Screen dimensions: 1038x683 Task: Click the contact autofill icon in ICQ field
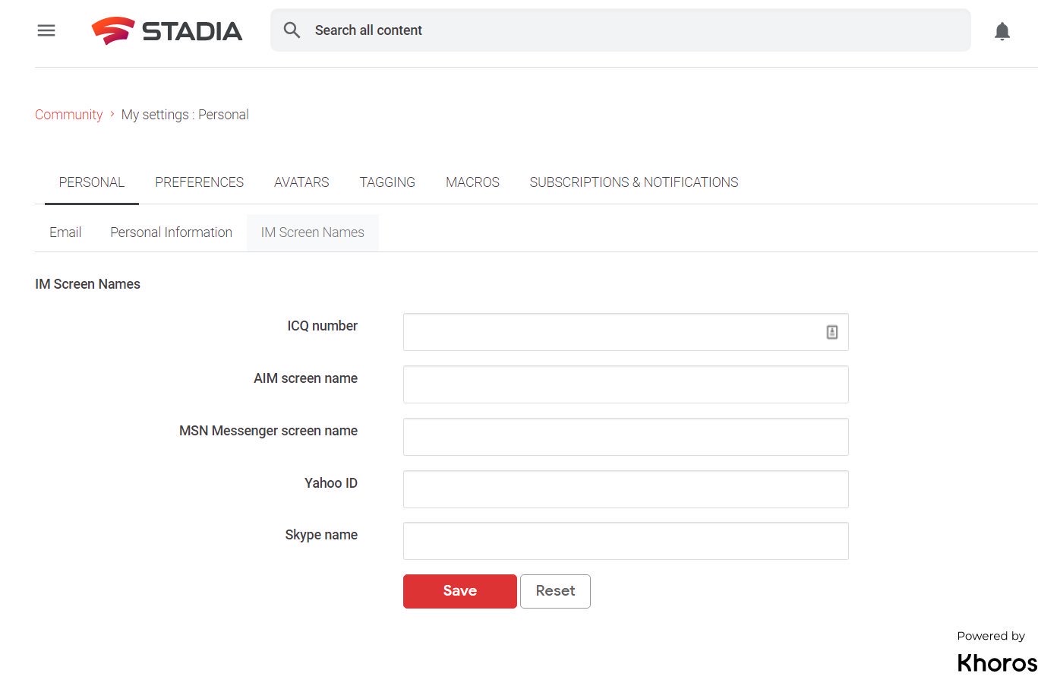831,332
